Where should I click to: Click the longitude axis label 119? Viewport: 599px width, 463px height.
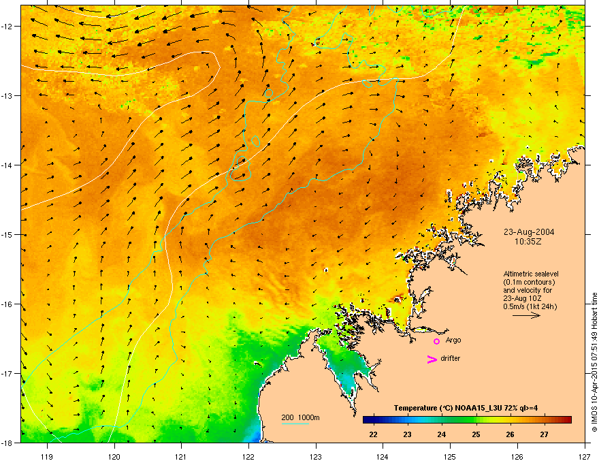click(x=47, y=456)
